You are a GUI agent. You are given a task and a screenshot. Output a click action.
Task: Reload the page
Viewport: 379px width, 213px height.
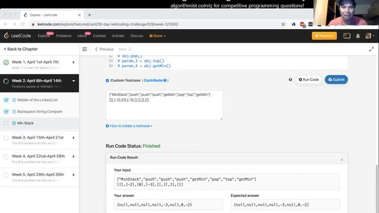click(x=23, y=24)
